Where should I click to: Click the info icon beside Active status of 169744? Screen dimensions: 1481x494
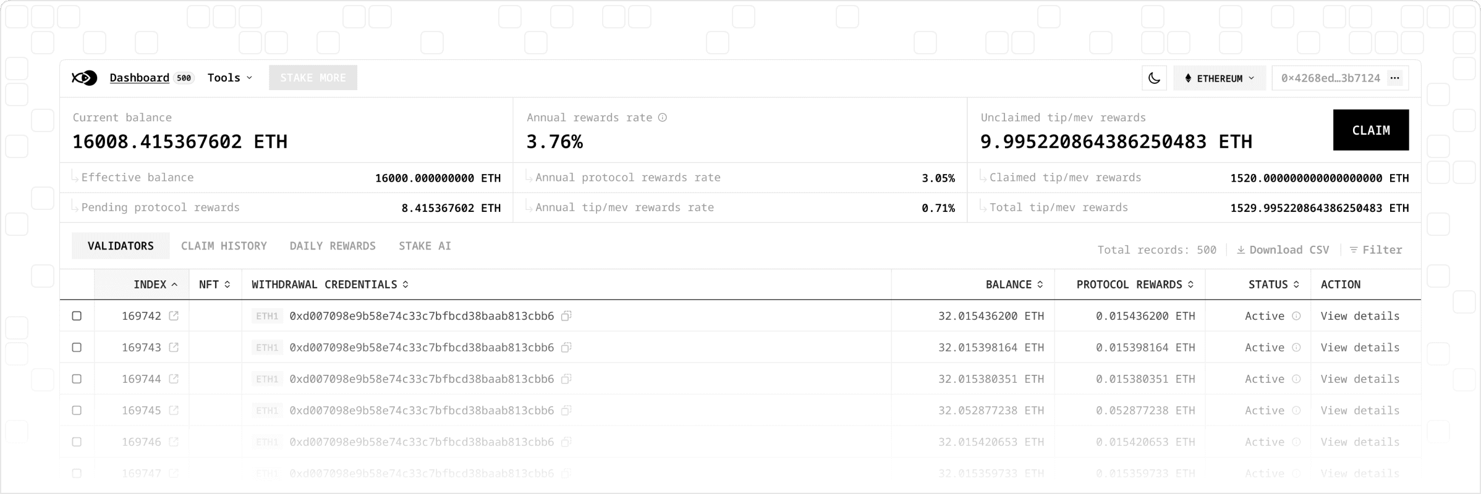pos(1296,379)
